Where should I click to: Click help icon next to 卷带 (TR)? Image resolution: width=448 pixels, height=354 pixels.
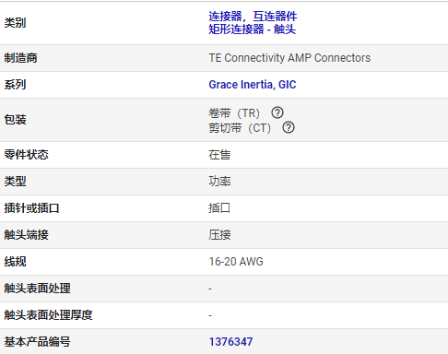(x=277, y=112)
